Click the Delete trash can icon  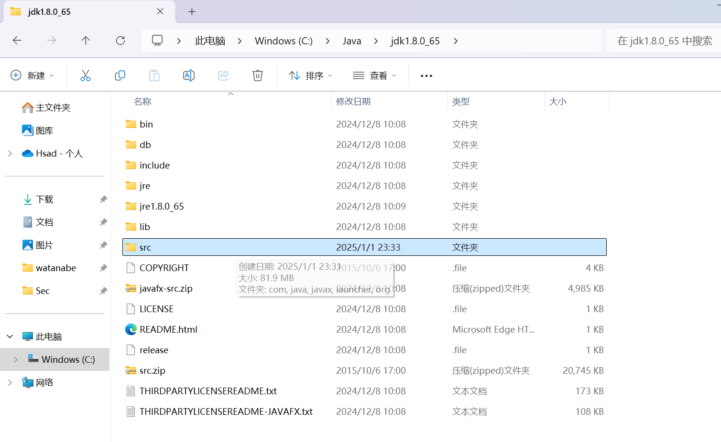pyautogui.click(x=258, y=75)
